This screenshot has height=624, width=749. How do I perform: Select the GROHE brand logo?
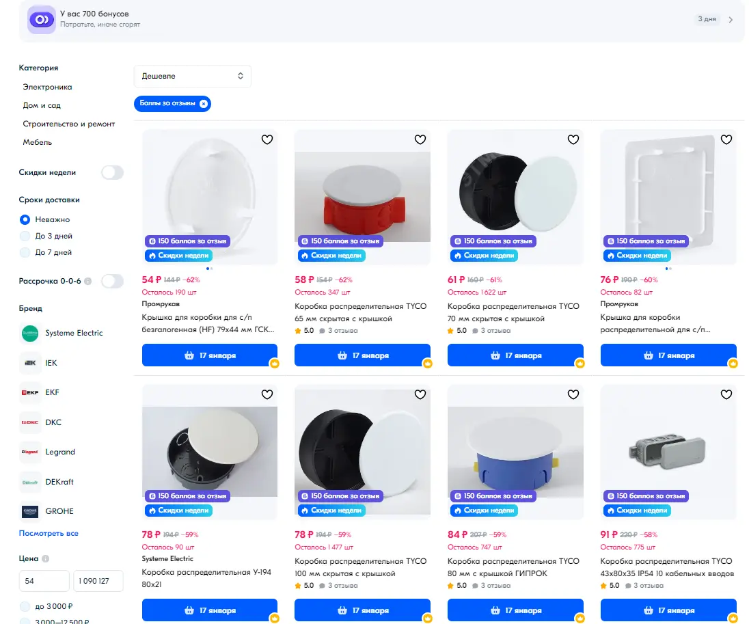(x=30, y=511)
